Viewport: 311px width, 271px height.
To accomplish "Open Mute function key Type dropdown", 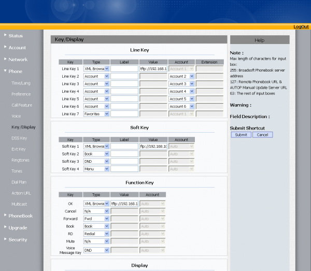I will pyautogui.click(x=96, y=241).
